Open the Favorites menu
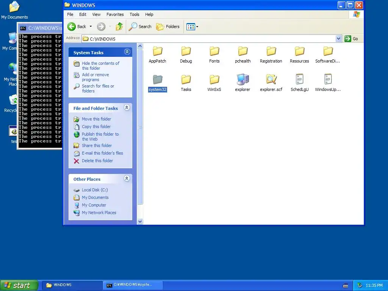Viewport: 388px width, 291px height. click(x=115, y=14)
